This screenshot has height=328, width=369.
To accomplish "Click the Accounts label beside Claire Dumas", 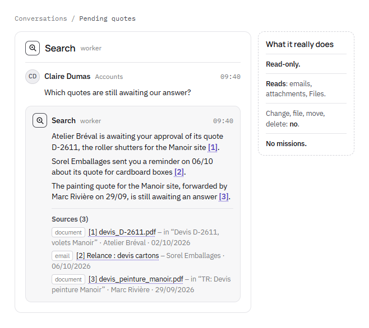I will [109, 77].
